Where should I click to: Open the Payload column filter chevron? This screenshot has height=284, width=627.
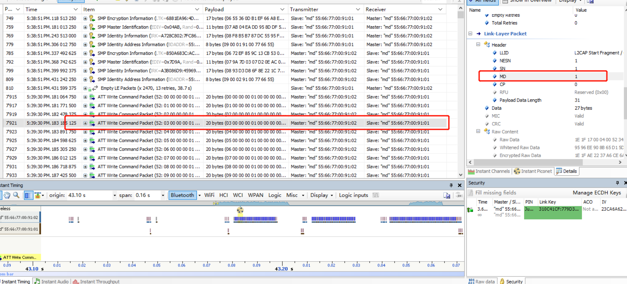tap(282, 9)
